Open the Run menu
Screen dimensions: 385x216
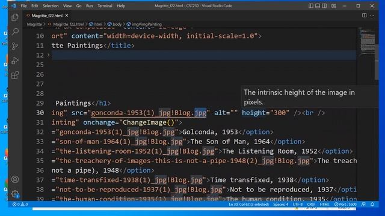tap(90, 5)
